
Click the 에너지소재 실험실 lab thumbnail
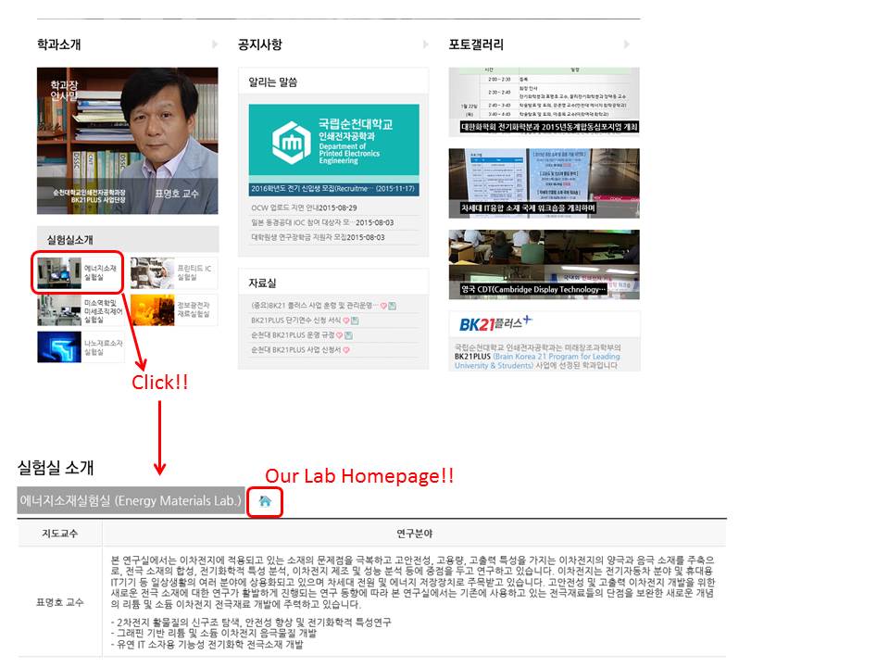coord(59,273)
